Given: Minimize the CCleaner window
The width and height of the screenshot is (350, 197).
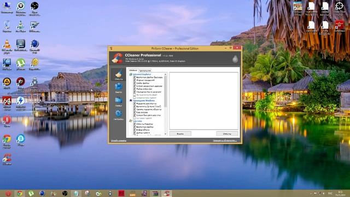Looking at the screenshot, I should click(x=226, y=48).
